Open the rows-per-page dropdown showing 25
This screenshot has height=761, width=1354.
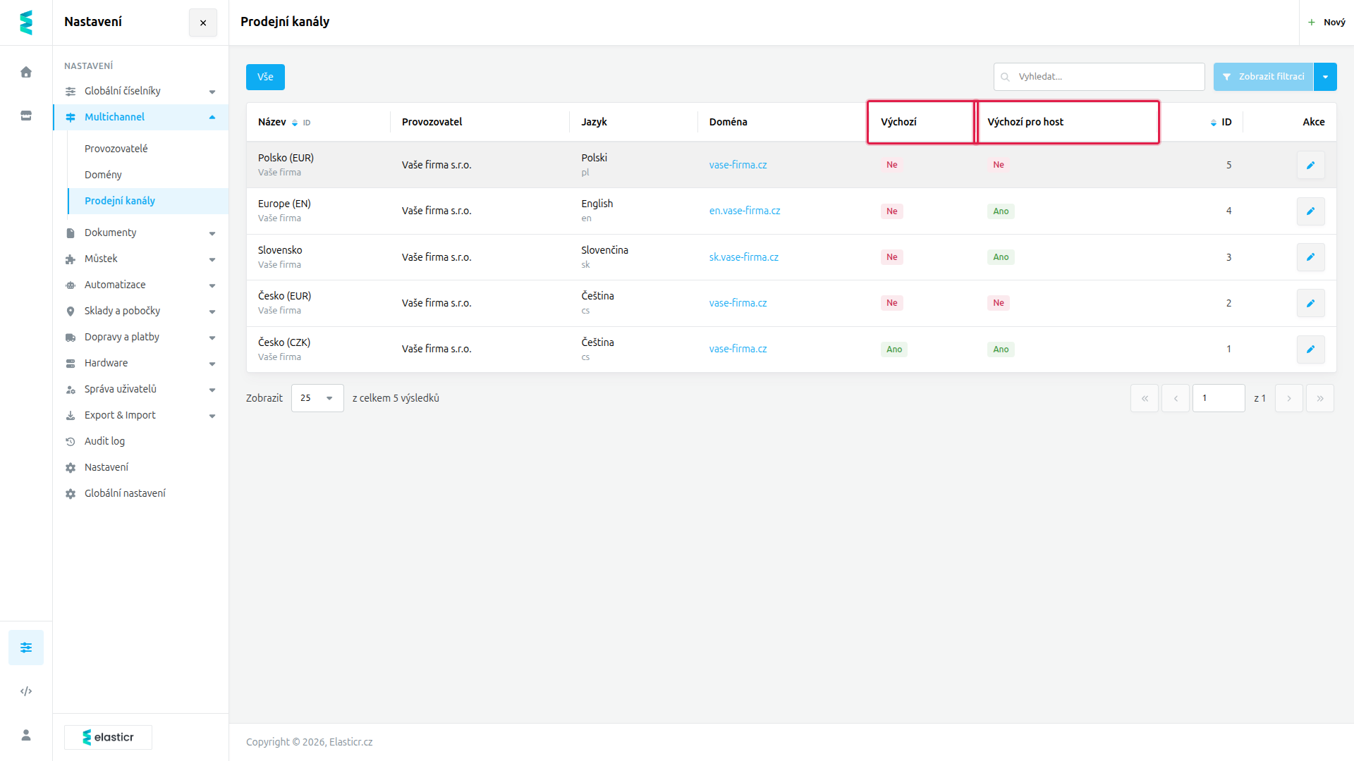[x=317, y=398]
